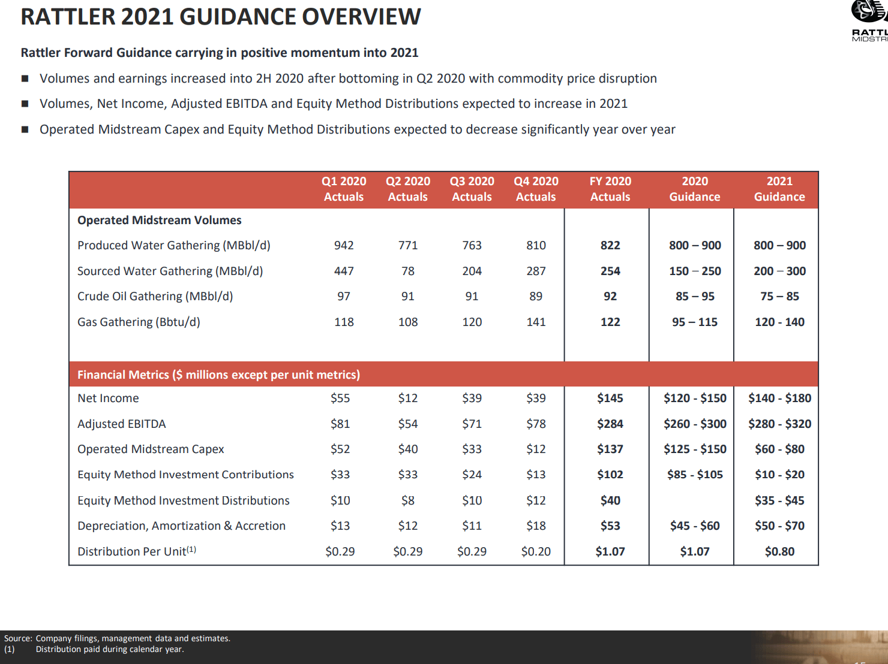Select the 'RATTLER 2021 GUIDANCE OVERVIEW' title
The height and width of the screenshot is (664, 888).
pyautogui.click(x=221, y=17)
